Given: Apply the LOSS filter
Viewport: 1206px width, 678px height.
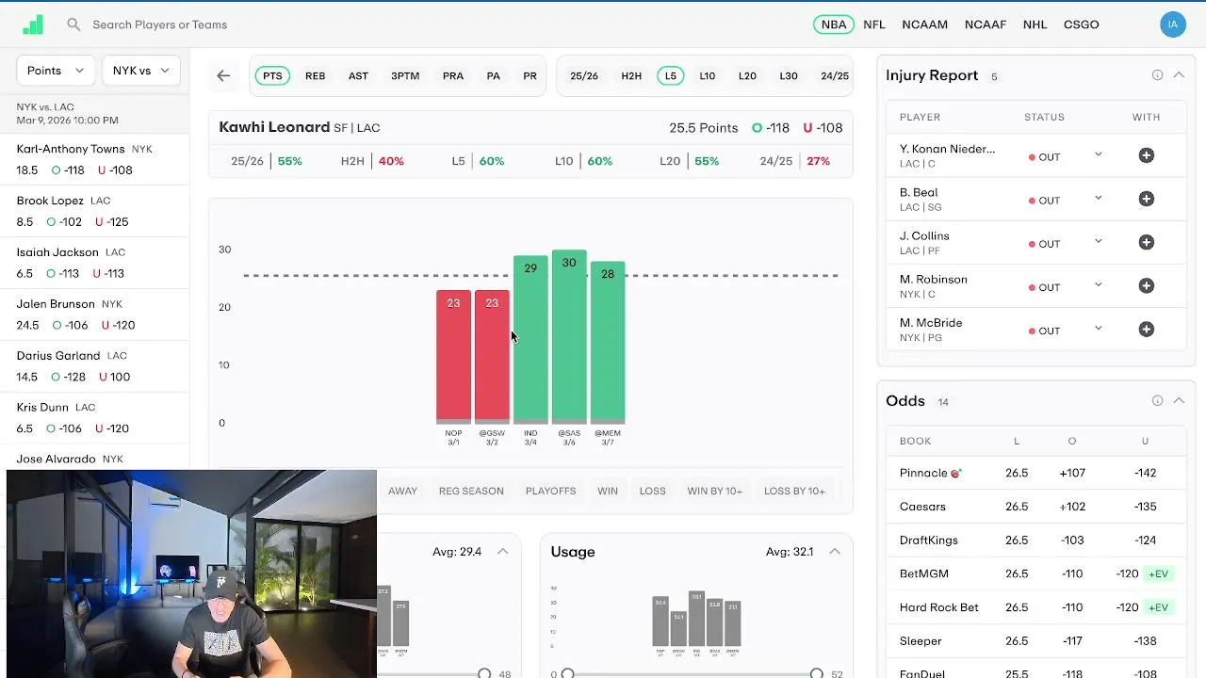Looking at the screenshot, I should pyautogui.click(x=653, y=491).
